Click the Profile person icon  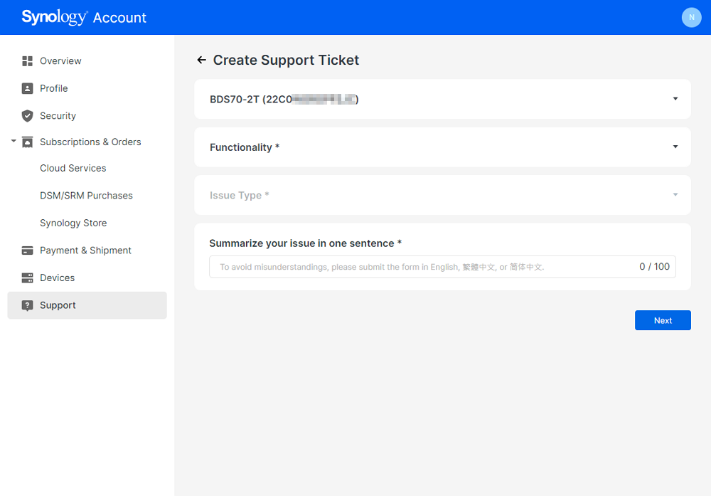27,88
